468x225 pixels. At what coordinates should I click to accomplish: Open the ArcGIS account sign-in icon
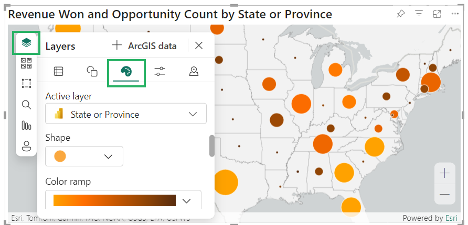[x=26, y=145]
